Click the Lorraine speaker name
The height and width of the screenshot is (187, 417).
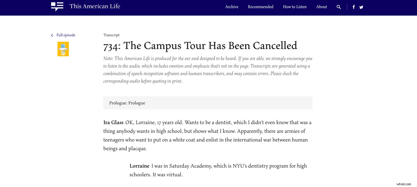click(139, 166)
